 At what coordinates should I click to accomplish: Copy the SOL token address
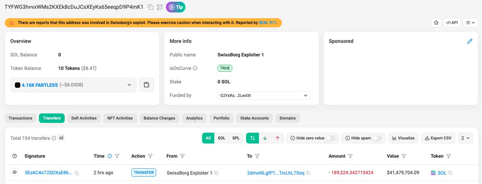tap(450, 173)
